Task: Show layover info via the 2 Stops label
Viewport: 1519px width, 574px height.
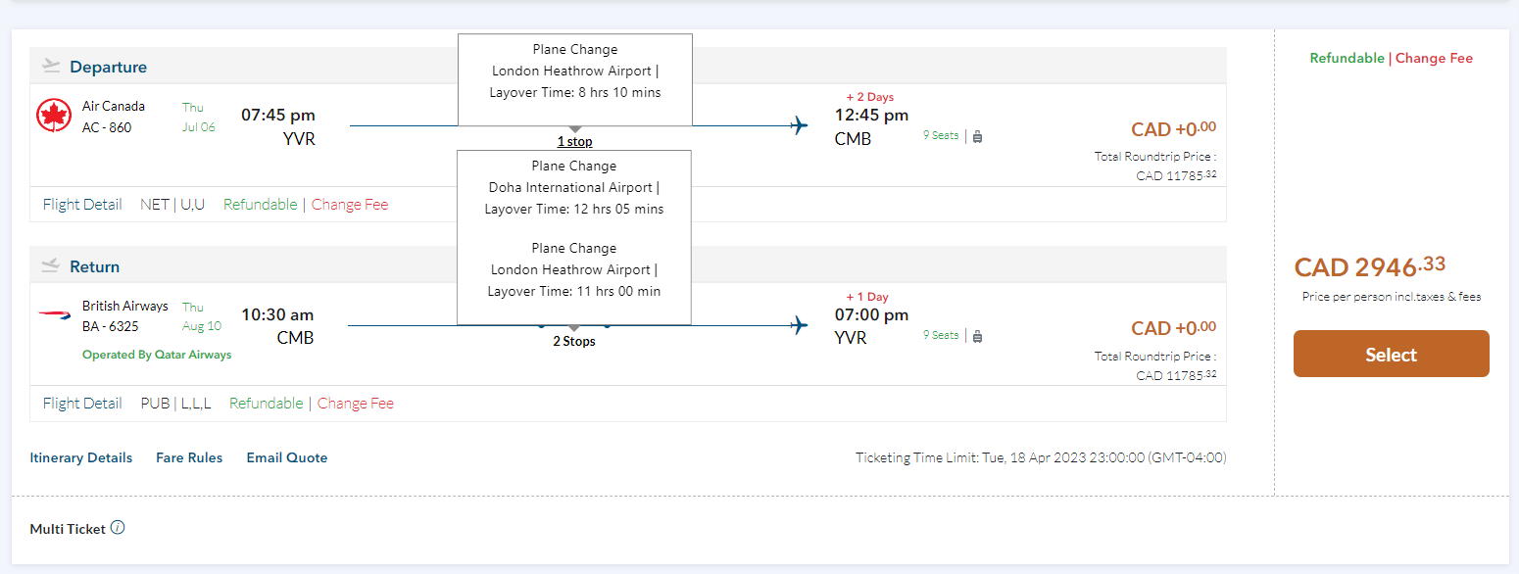Action: click(x=574, y=342)
